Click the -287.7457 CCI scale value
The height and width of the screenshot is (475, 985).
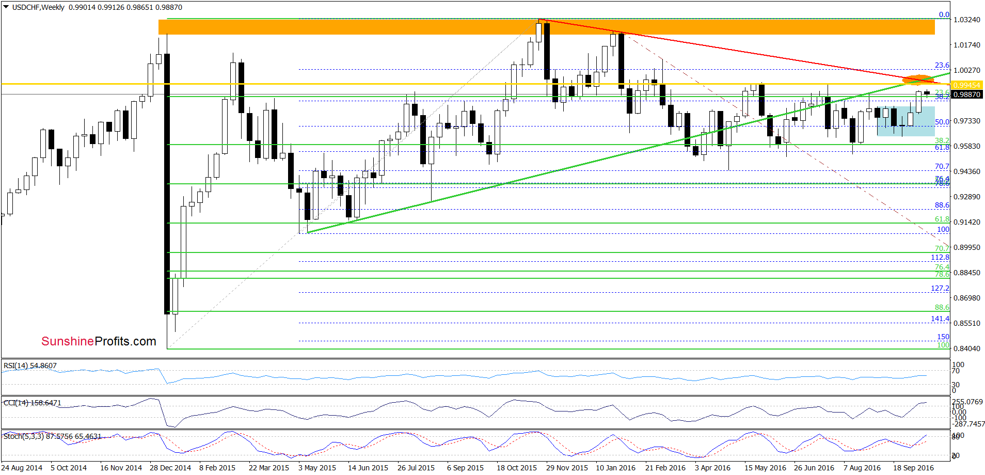tap(968, 424)
